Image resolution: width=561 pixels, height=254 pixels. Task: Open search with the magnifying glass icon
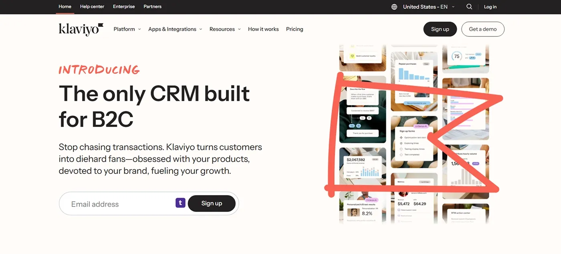(469, 7)
